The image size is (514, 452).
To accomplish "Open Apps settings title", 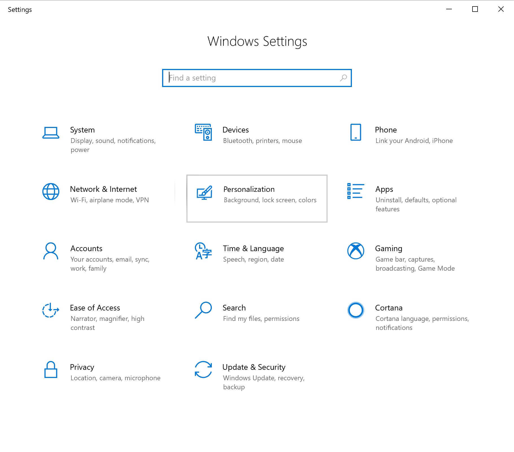I will tap(384, 189).
